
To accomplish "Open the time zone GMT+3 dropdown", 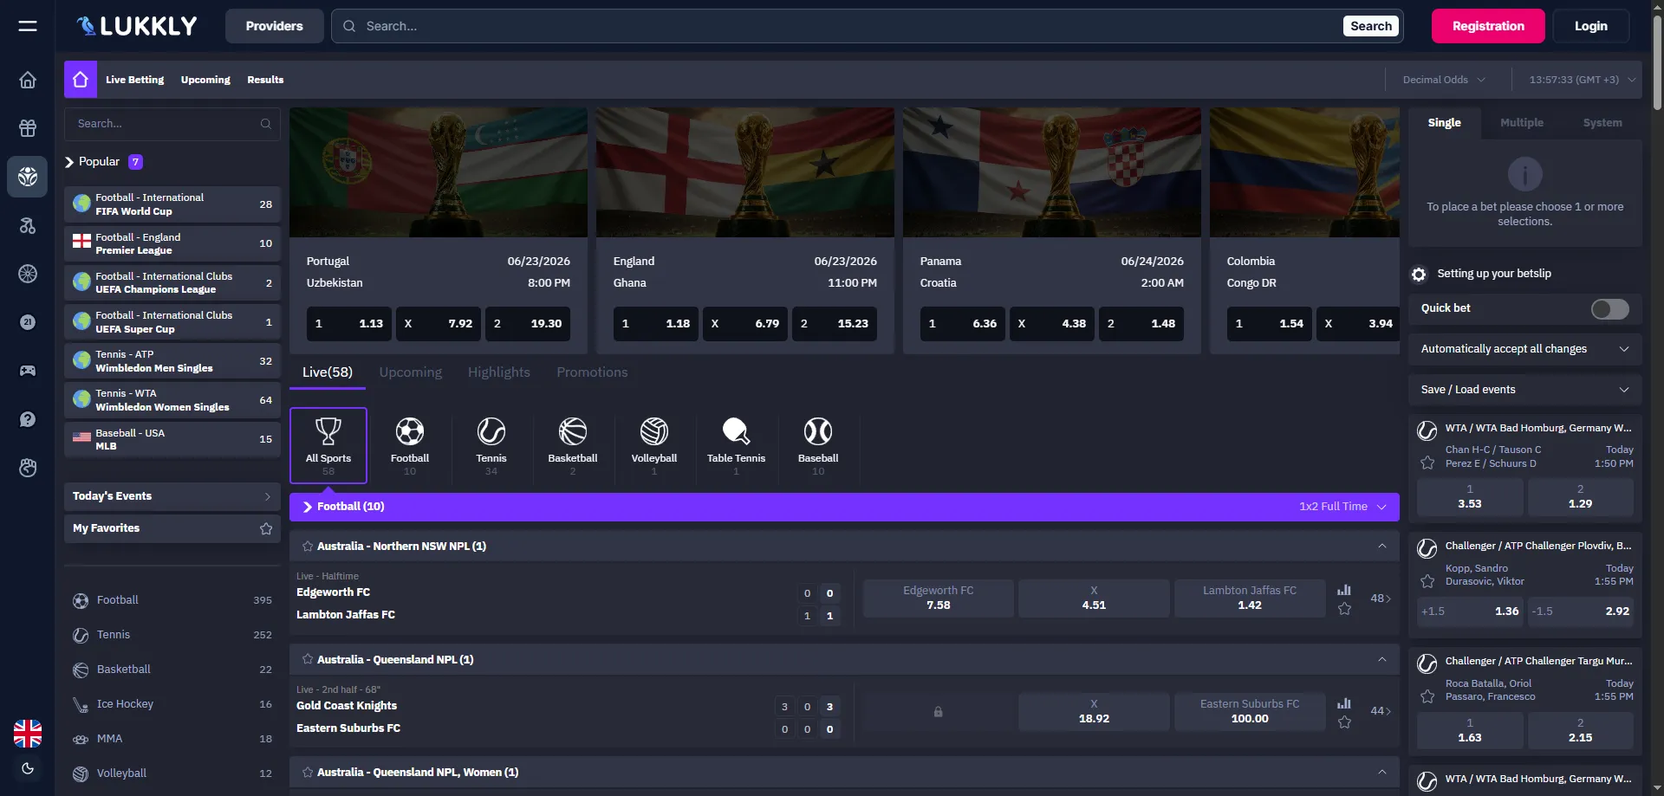I will coord(1582,80).
